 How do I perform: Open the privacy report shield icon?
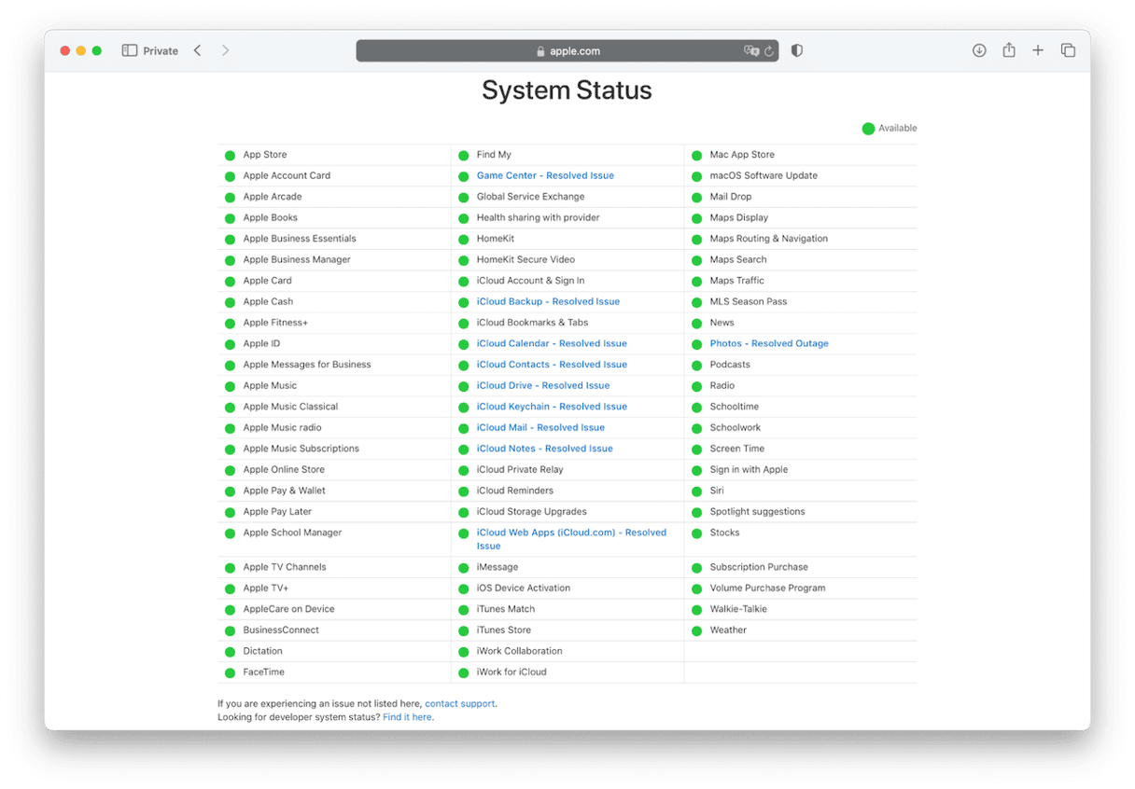pos(796,50)
